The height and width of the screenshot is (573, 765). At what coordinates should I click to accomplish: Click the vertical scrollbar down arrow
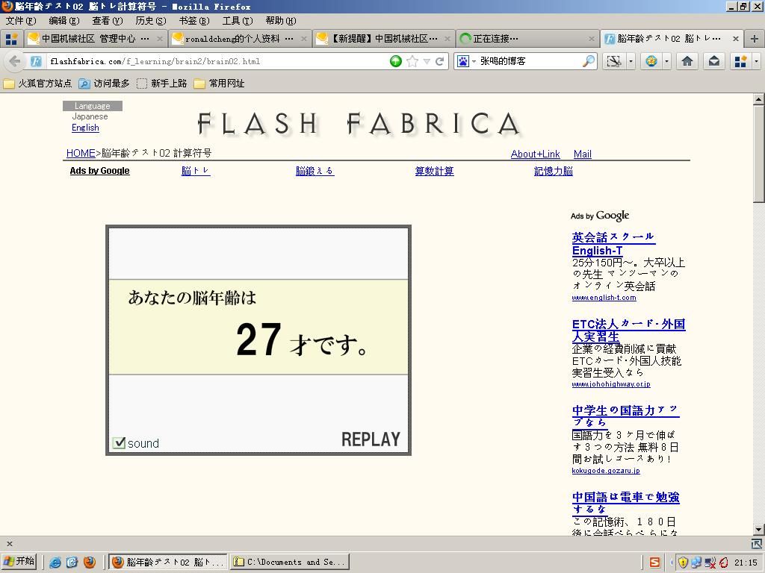[758, 529]
